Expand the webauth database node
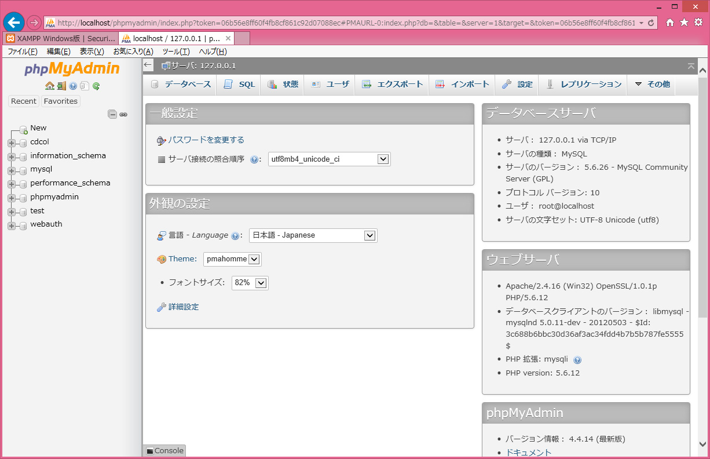The width and height of the screenshot is (710, 459). pyautogui.click(x=12, y=225)
